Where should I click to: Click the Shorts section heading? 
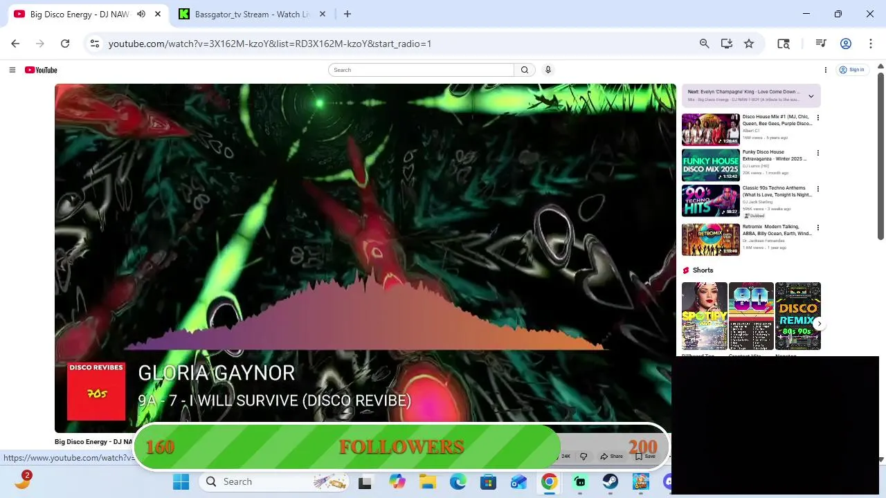coord(703,270)
